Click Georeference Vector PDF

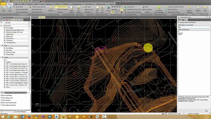click(133, 10)
